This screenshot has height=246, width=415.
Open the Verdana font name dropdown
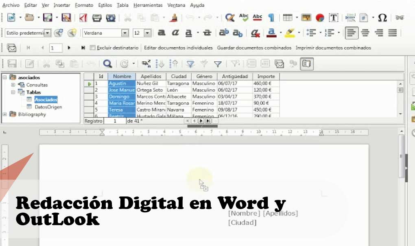point(125,33)
